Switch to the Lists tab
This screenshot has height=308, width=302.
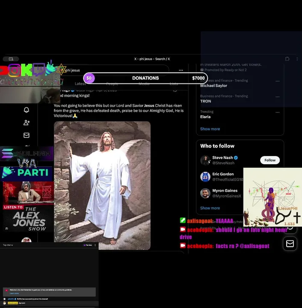click(x=174, y=84)
